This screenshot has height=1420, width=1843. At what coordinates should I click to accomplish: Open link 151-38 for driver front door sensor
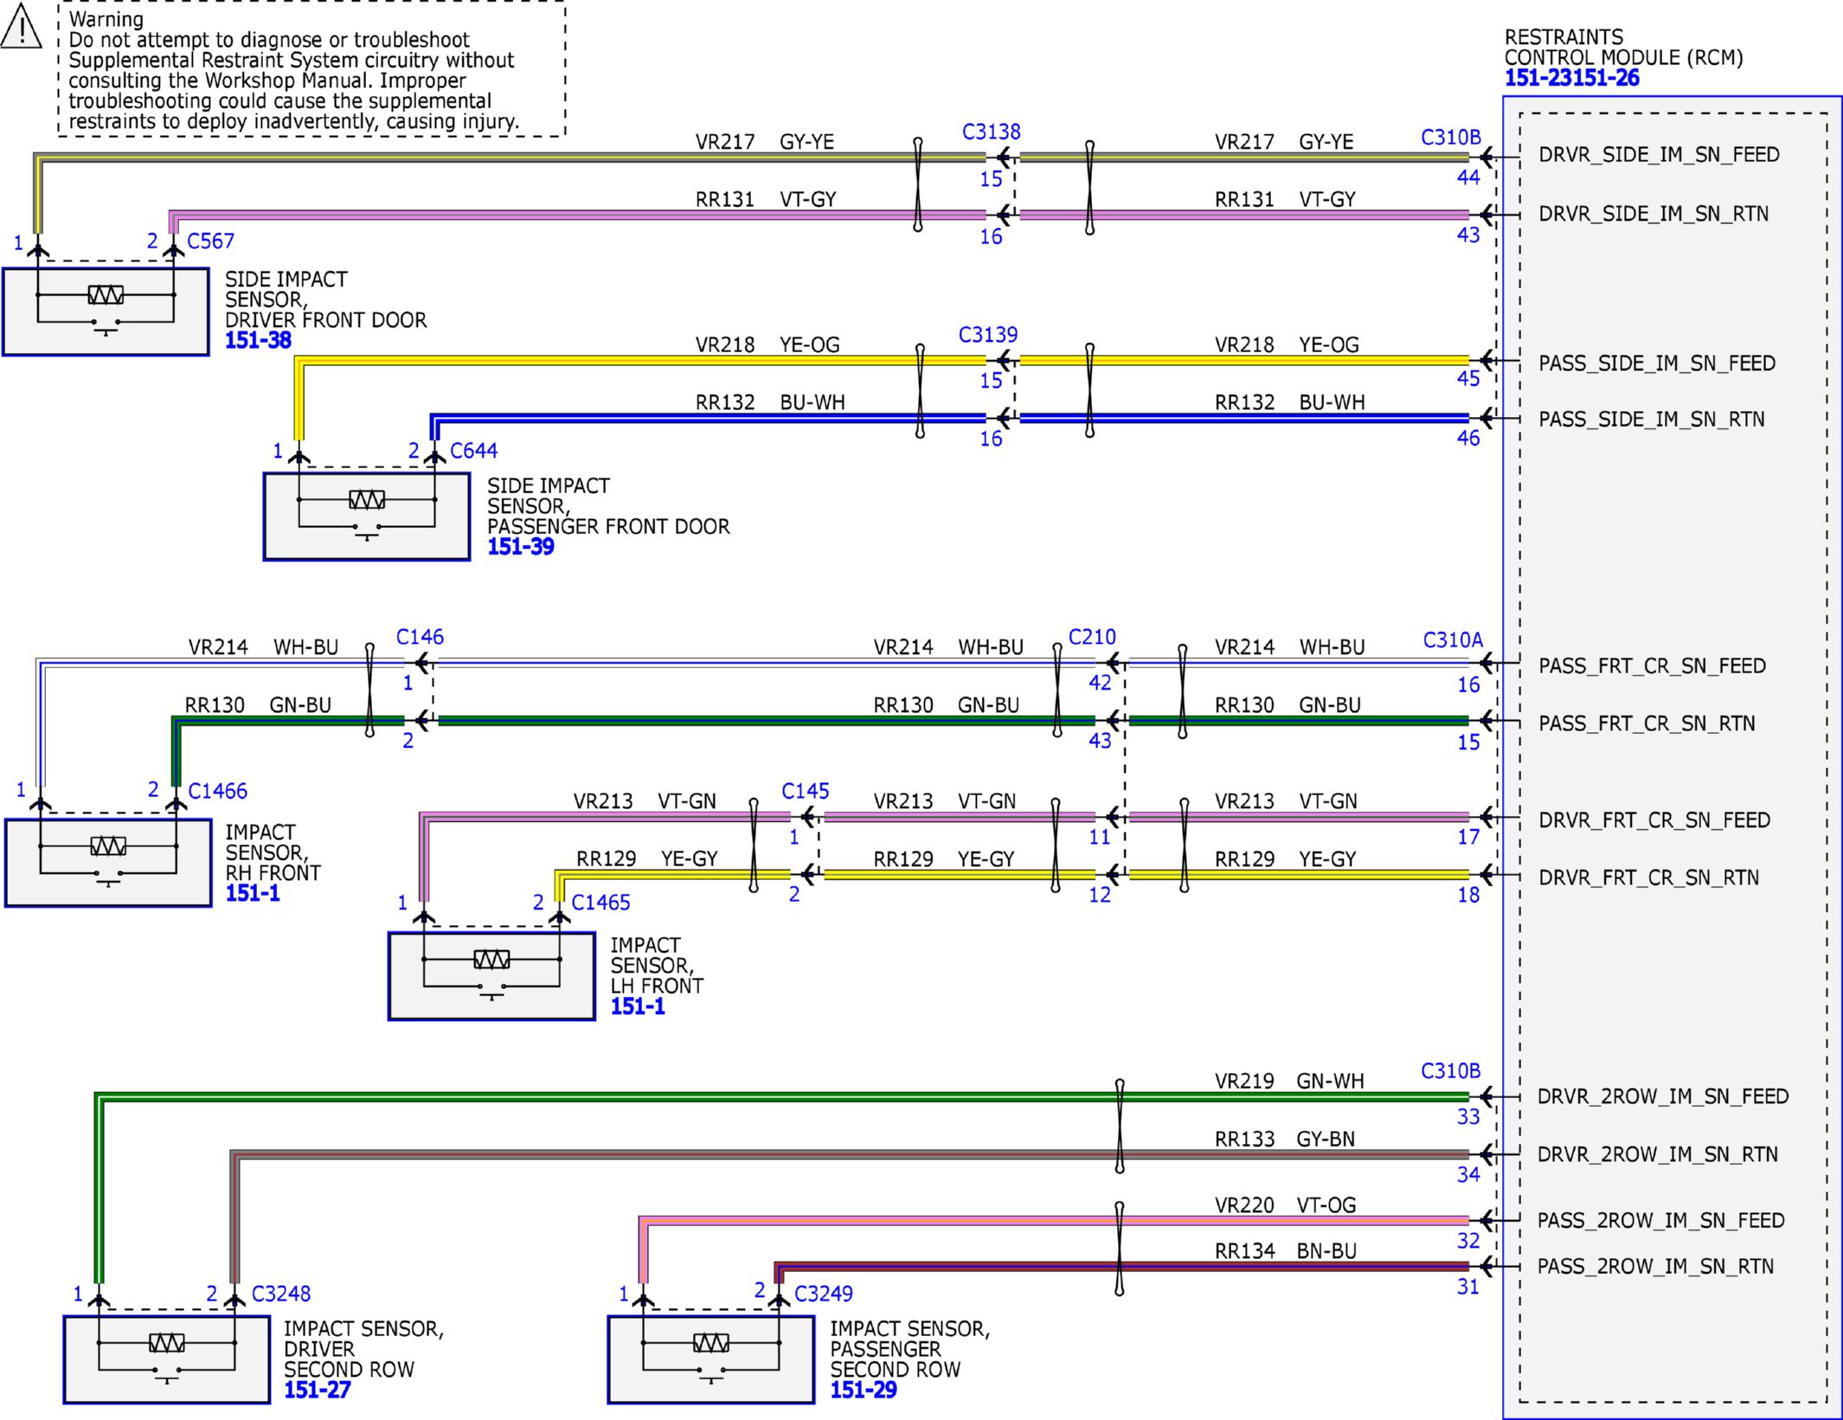point(258,341)
